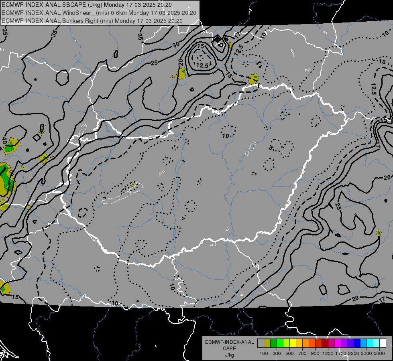This screenshot has width=393, height=361.
Task: Pick the bright magenta legend swatch
Action: click(338, 343)
